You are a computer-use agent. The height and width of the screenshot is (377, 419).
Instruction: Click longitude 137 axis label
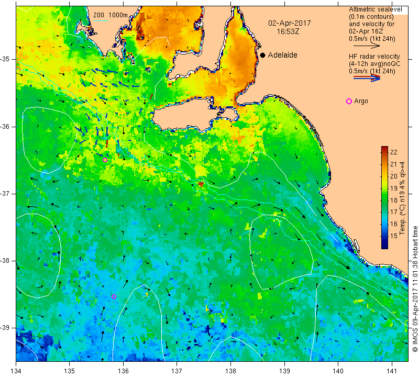pyautogui.click(x=177, y=371)
